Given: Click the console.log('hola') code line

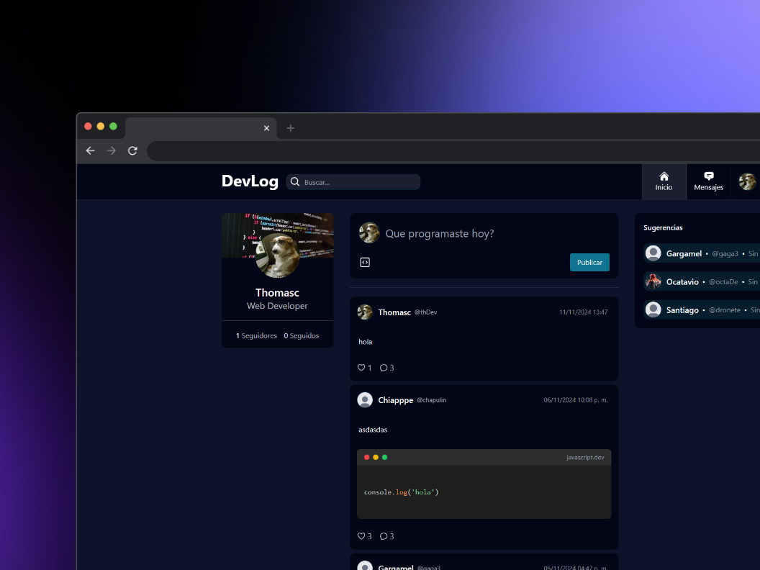Looking at the screenshot, I should pyautogui.click(x=402, y=492).
